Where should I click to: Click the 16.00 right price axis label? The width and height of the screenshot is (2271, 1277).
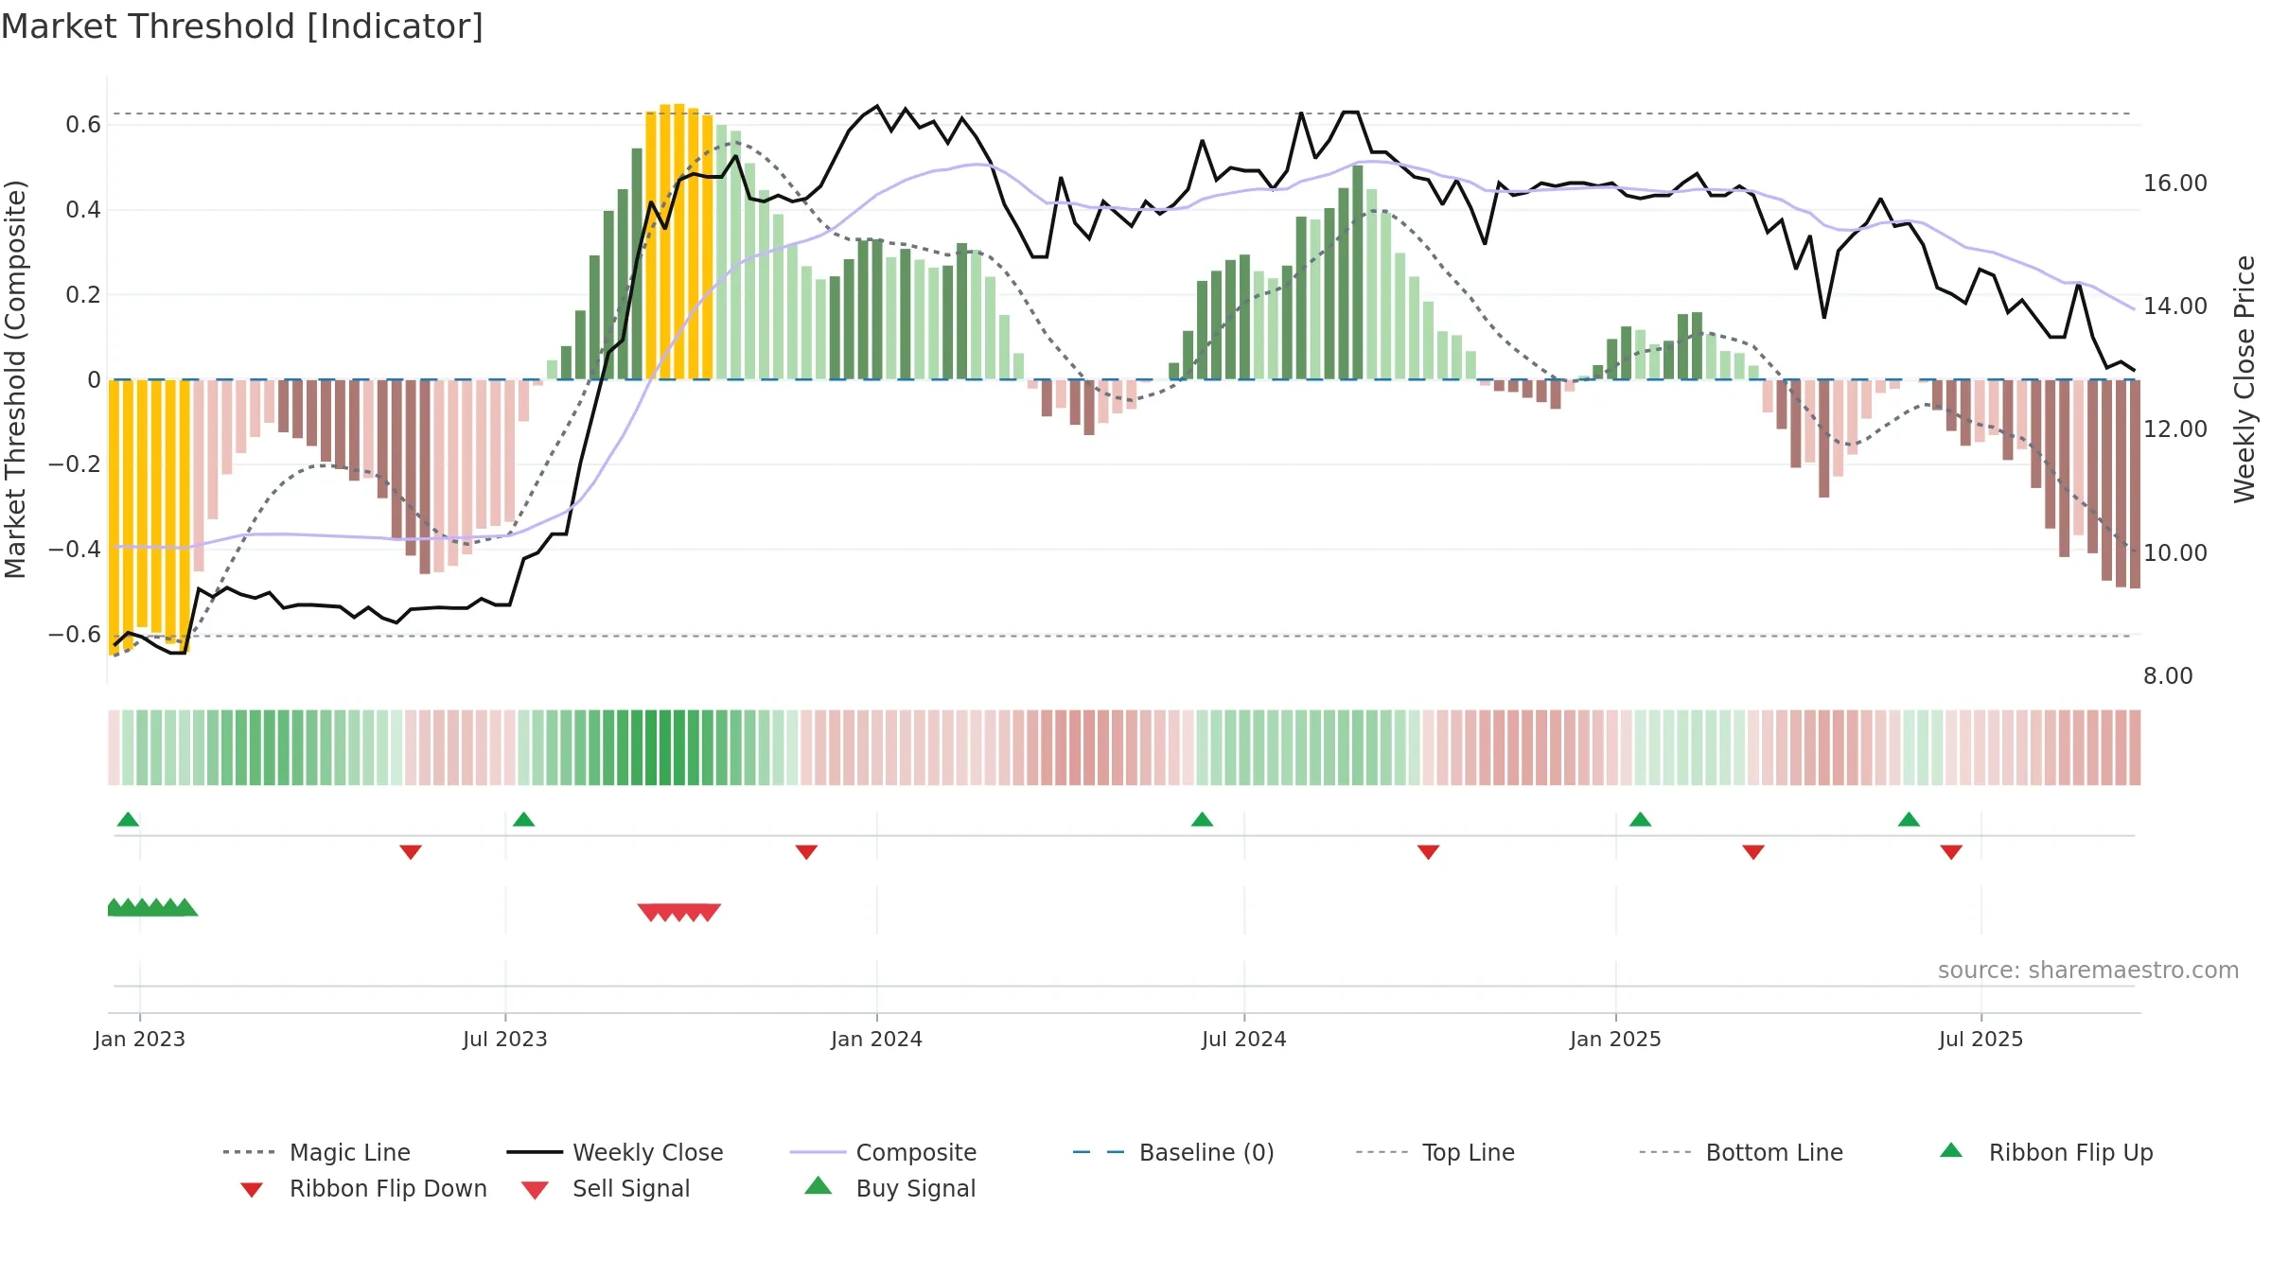(x=2175, y=184)
